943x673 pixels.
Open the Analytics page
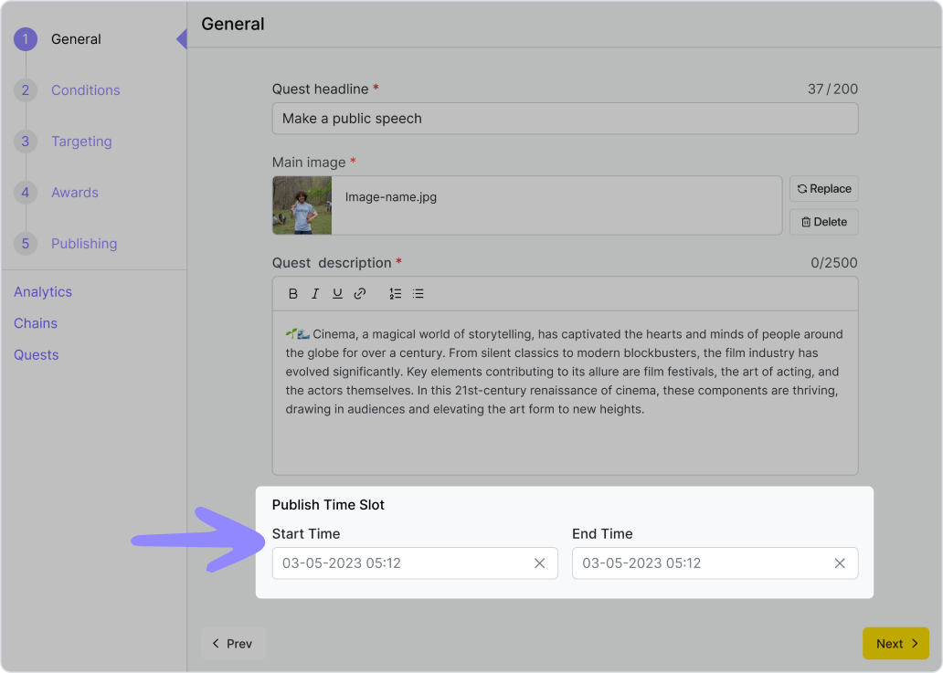click(43, 292)
